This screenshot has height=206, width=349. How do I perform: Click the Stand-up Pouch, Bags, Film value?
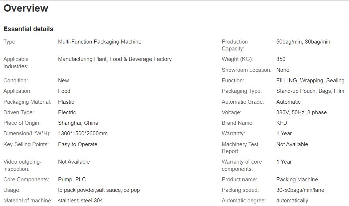[x=310, y=91]
